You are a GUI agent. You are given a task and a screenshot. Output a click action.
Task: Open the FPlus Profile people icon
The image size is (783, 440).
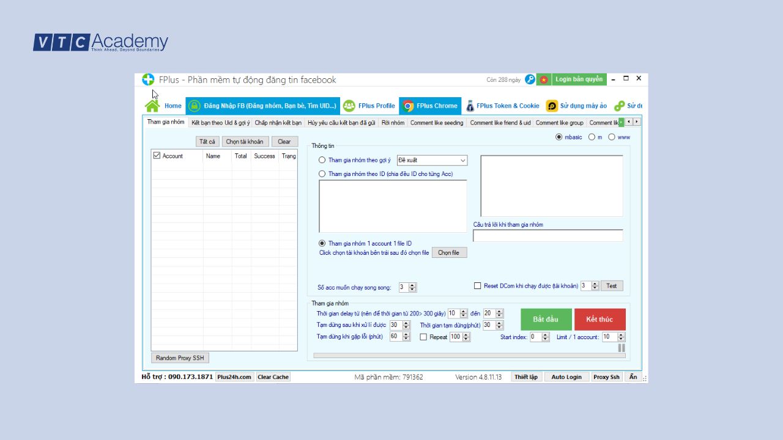[349, 106]
